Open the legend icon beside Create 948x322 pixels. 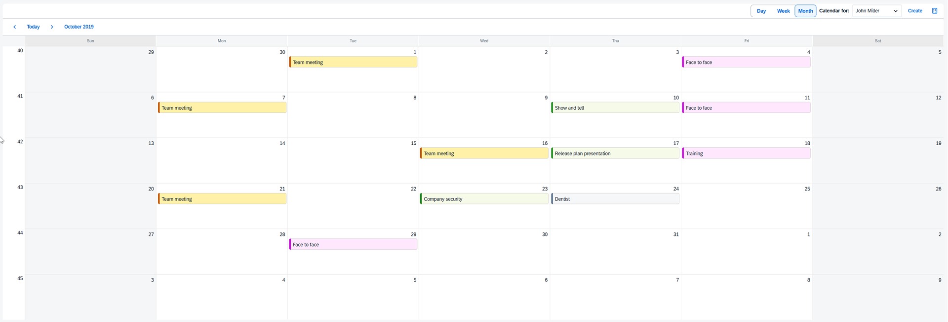pos(935,11)
